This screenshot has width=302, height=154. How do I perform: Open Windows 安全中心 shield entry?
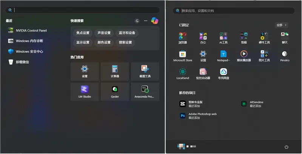(x=25, y=51)
